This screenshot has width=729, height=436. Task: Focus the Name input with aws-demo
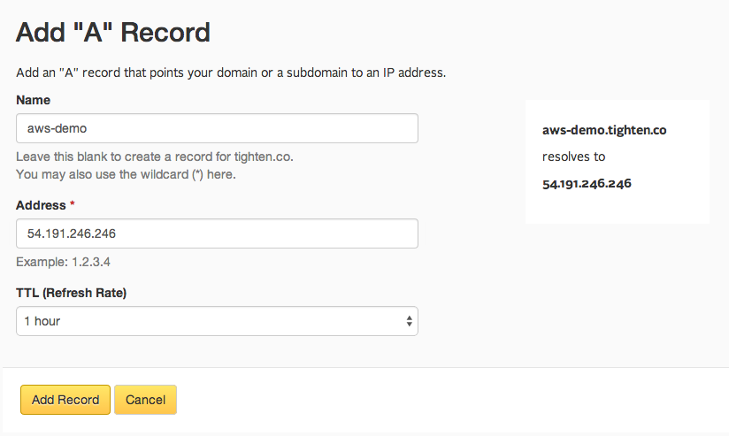217,128
